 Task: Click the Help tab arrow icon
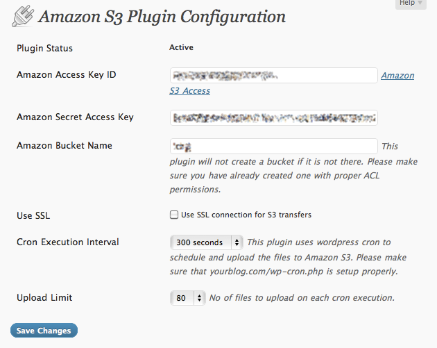[420, 3]
